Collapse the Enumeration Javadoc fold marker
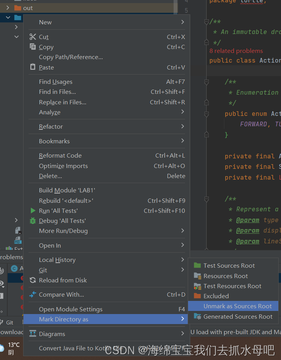 [x=206, y=82]
